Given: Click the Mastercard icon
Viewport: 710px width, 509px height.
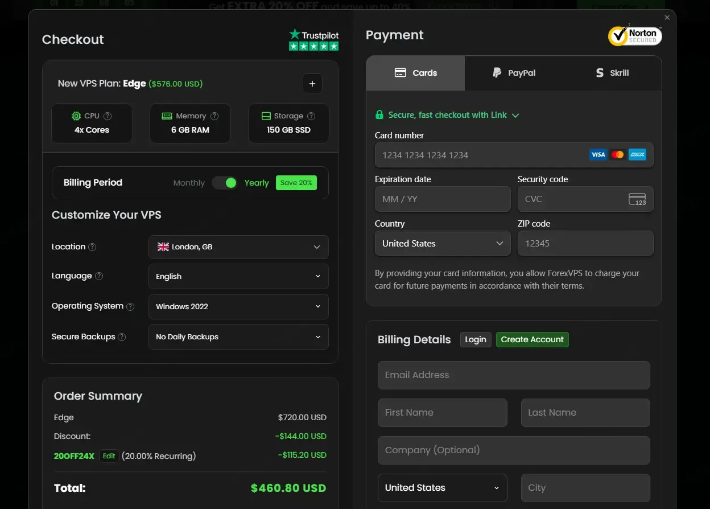Looking at the screenshot, I should point(618,154).
